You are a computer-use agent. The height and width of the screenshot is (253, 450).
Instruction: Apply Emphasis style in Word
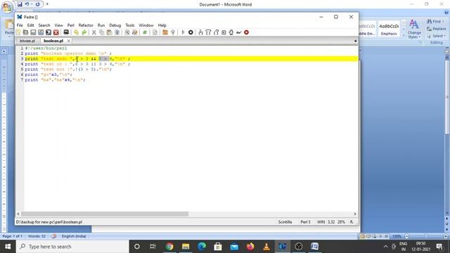(x=389, y=30)
